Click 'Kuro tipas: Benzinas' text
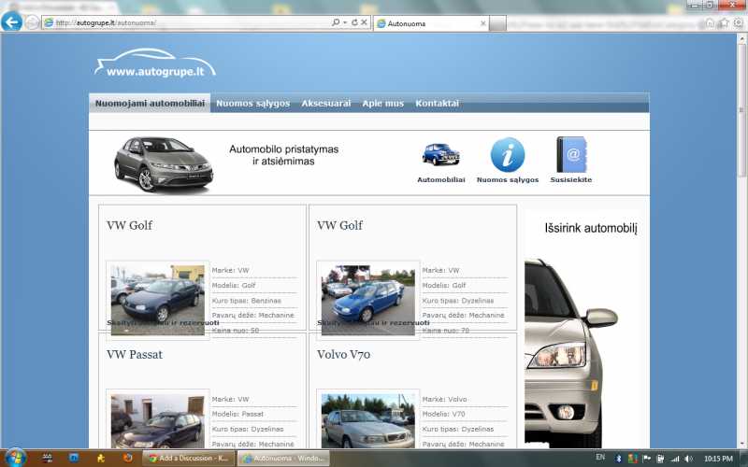The image size is (748, 467). tap(247, 300)
